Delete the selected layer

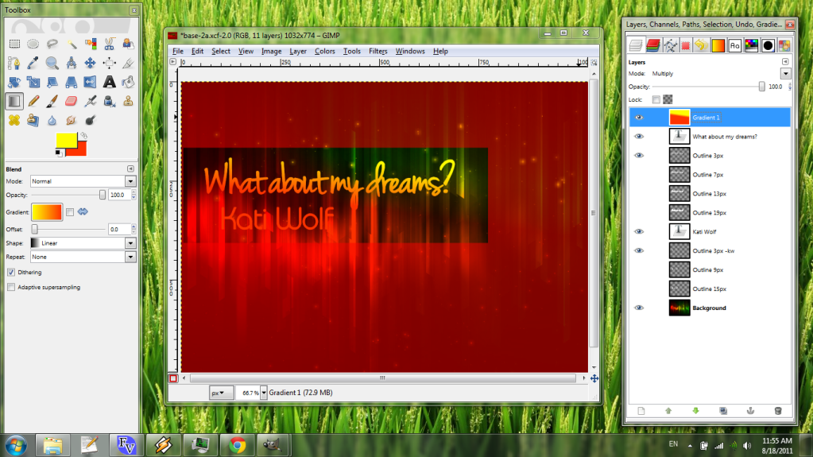[x=778, y=411]
